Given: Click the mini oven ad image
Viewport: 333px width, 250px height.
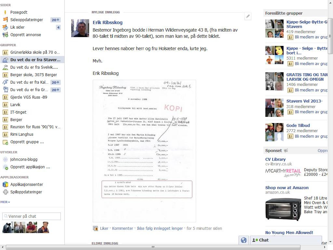Looking at the screenshot, I should (x=283, y=209).
